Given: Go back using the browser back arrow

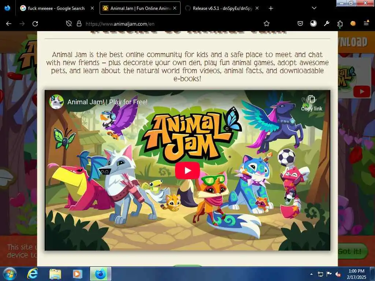Looking at the screenshot, I should coord(9,24).
